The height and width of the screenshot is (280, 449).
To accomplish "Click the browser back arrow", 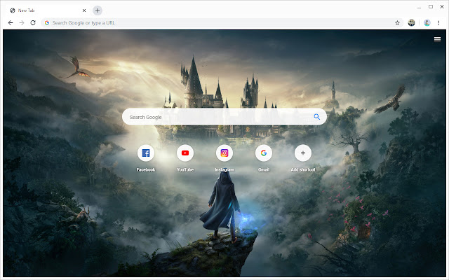I will coord(11,23).
